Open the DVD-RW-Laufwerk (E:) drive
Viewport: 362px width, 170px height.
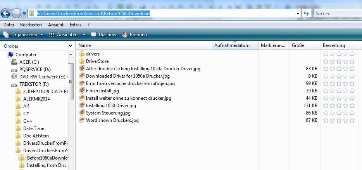coord(39,77)
